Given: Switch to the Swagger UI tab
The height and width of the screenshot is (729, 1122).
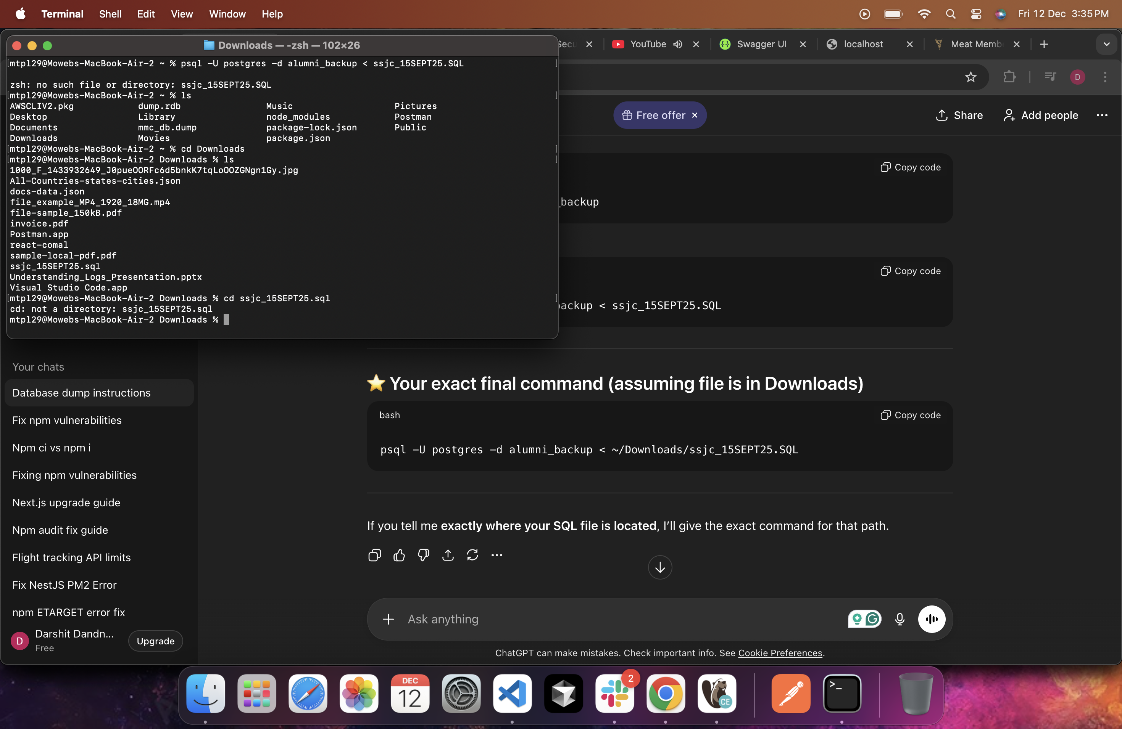Looking at the screenshot, I should pyautogui.click(x=761, y=44).
